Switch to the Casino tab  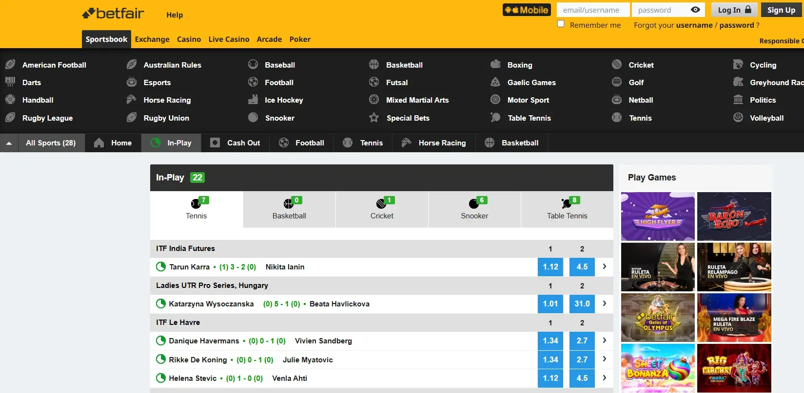tap(189, 39)
